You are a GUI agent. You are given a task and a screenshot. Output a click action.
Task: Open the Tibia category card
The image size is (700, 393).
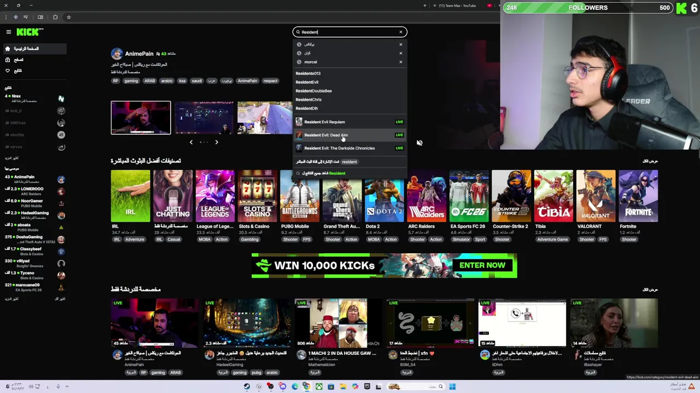553,196
